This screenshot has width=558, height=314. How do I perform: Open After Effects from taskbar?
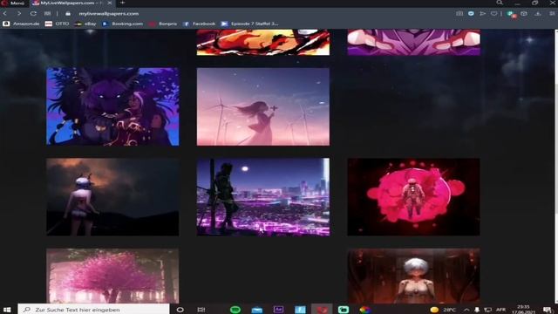tap(278, 310)
